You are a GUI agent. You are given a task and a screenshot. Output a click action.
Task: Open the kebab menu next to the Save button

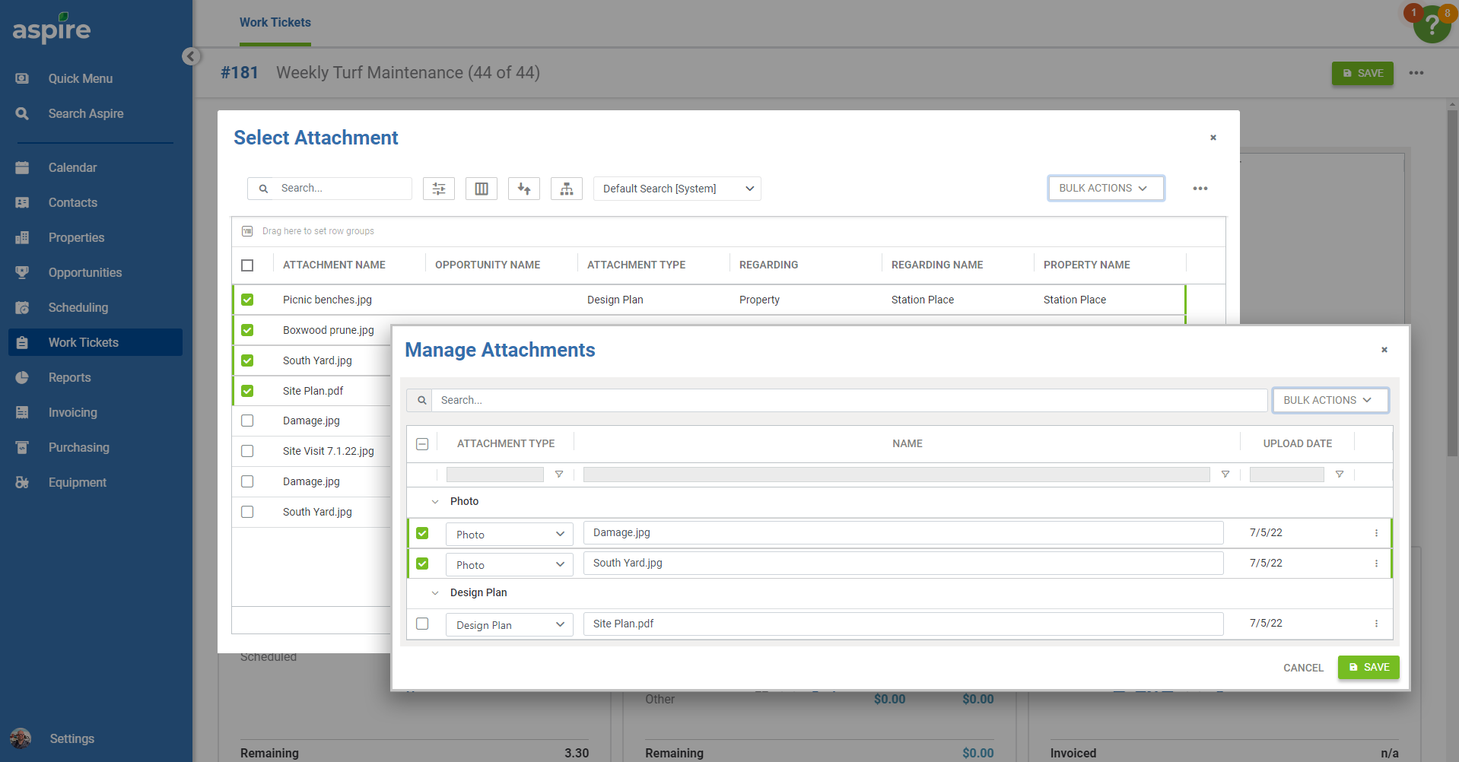1416,73
